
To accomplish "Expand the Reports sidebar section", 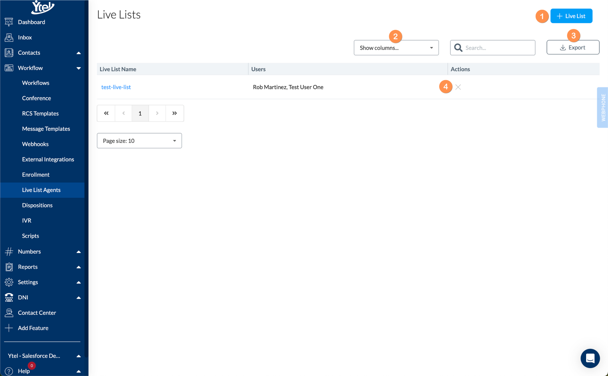I will coord(78,267).
